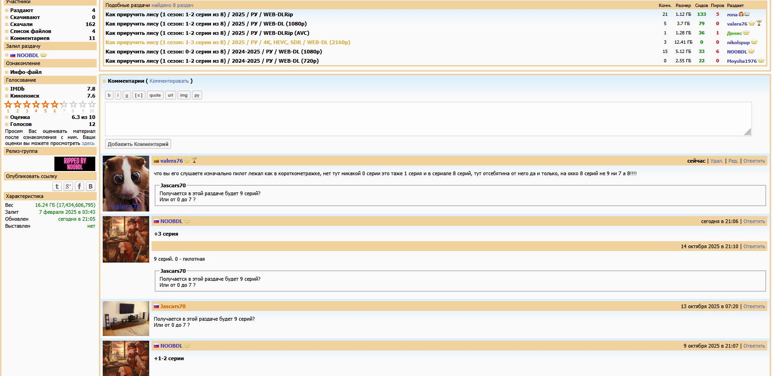
Task: Open the Список файлов sidebar entry
Action: tap(31, 31)
